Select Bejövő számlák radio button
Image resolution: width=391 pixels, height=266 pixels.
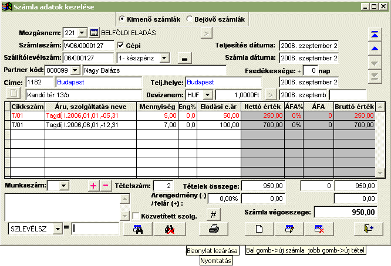190,19
